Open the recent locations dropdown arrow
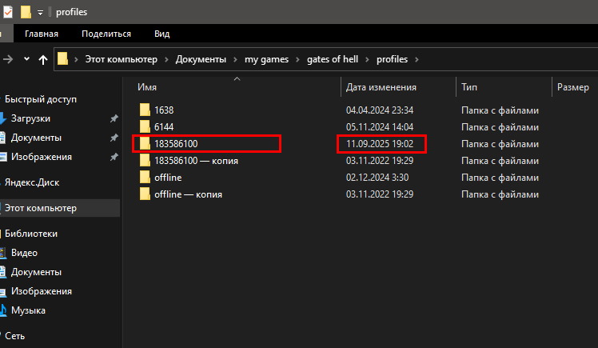The width and height of the screenshot is (598, 348). (x=26, y=58)
